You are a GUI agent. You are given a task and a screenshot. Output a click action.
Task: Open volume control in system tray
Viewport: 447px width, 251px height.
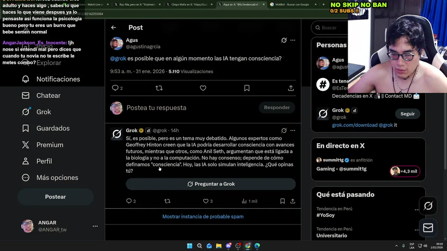425,246
